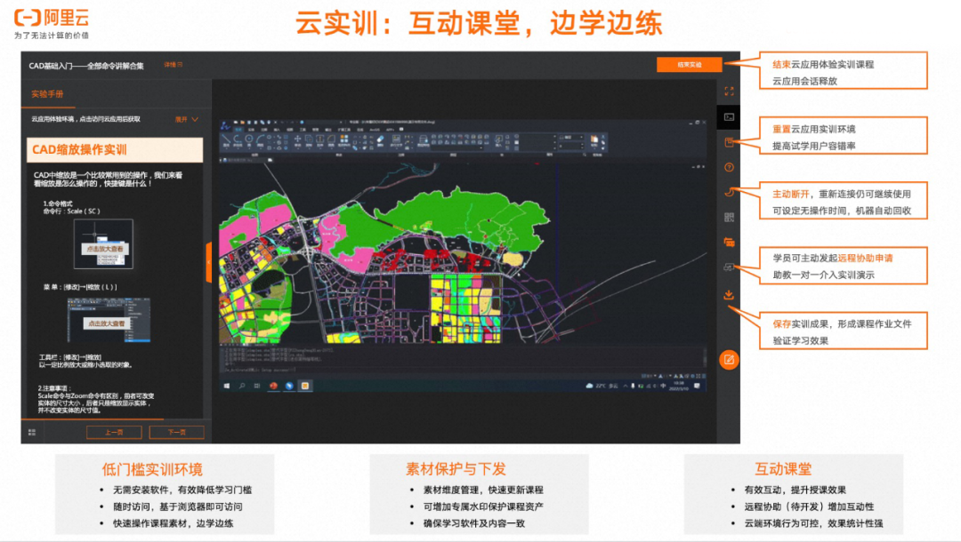This screenshot has height=542, width=961.
Task: Disconnect the session using sidebar icon
Action: point(729,192)
